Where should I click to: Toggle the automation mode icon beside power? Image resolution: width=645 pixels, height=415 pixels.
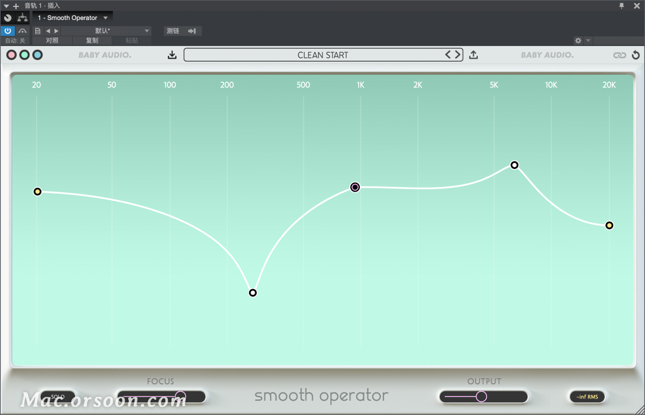click(x=23, y=31)
